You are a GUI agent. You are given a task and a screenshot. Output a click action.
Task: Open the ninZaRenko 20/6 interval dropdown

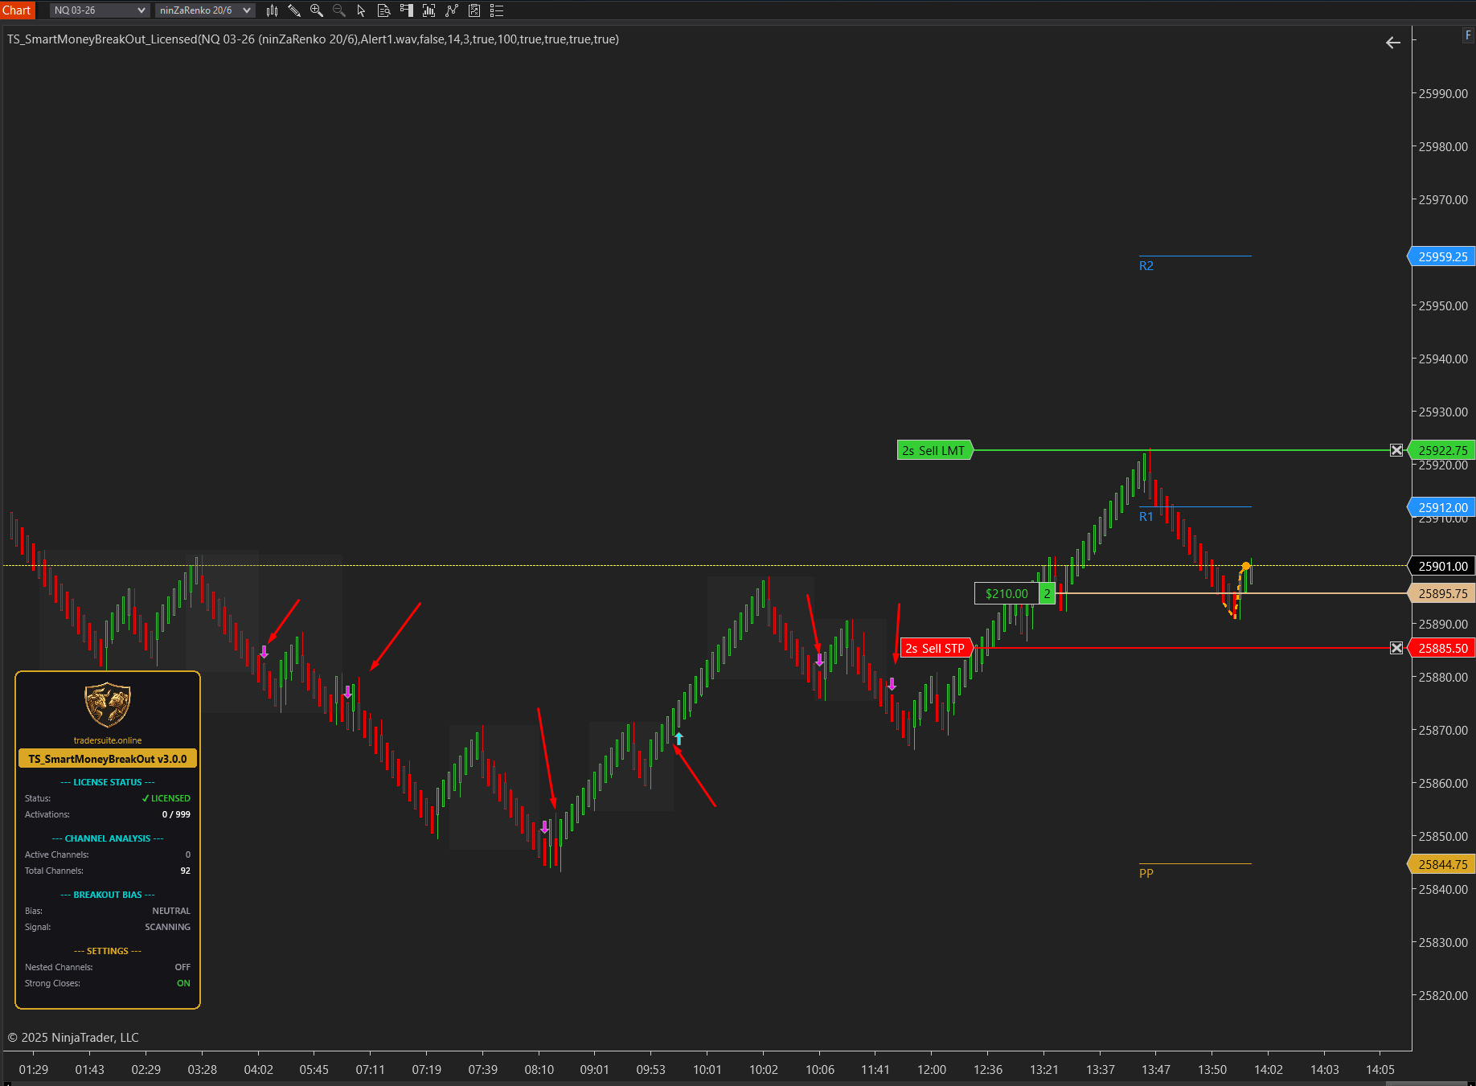(205, 10)
